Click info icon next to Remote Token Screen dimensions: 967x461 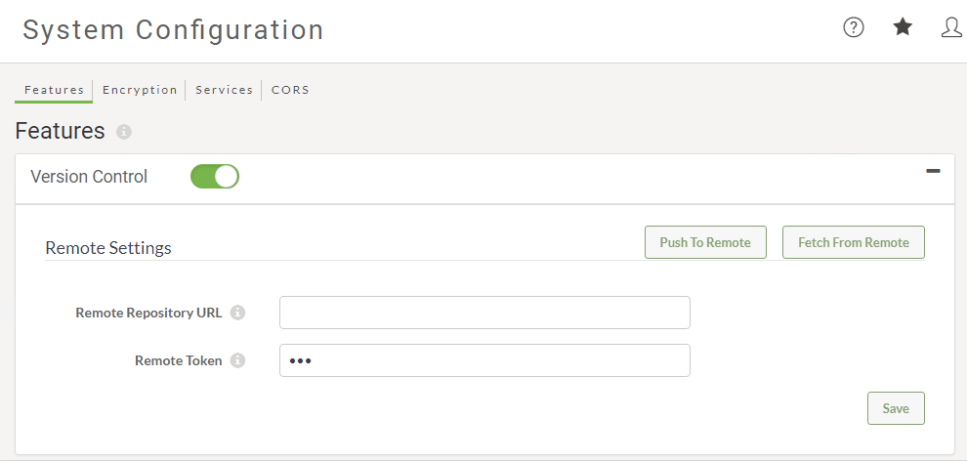pyautogui.click(x=237, y=360)
